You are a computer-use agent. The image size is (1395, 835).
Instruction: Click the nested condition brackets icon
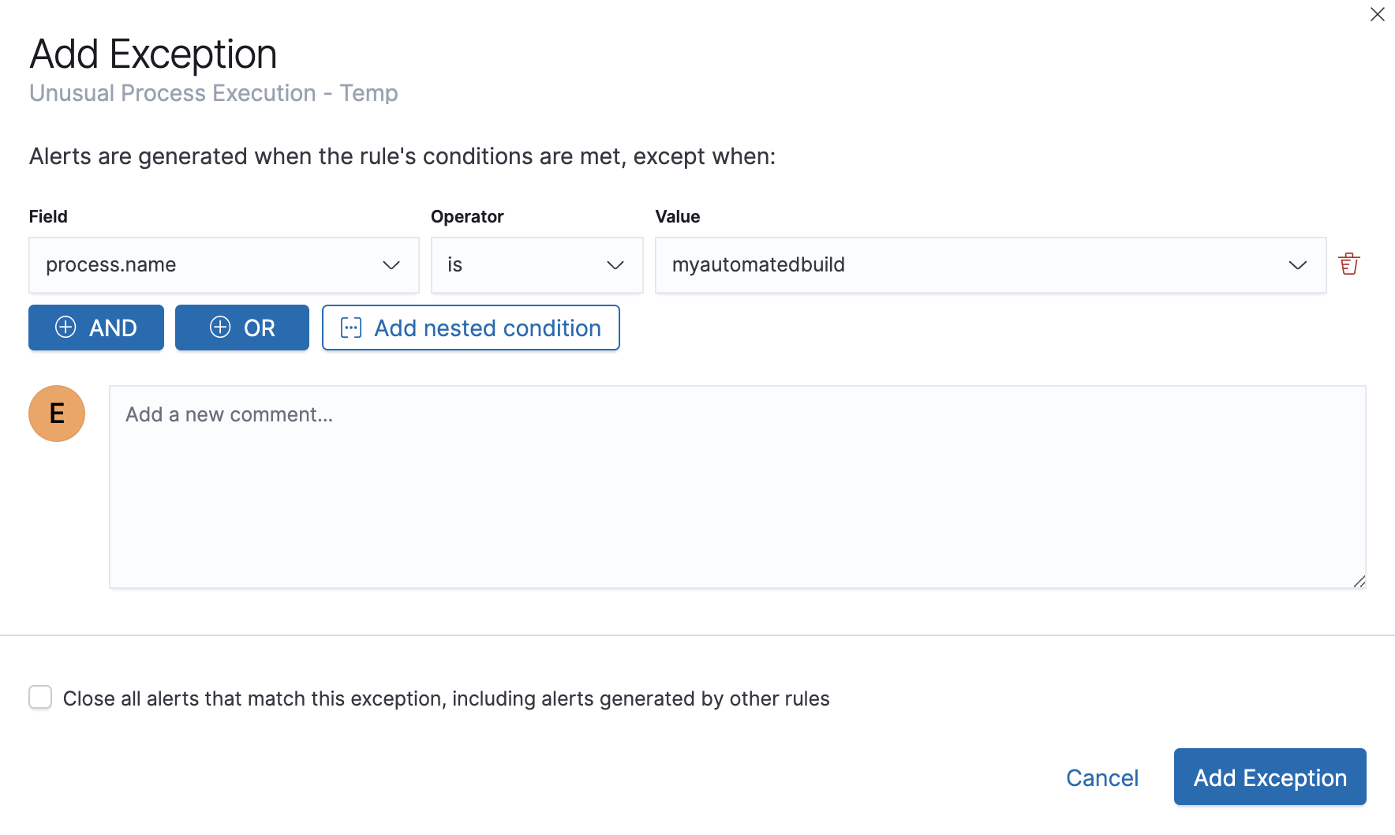coord(353,328)
